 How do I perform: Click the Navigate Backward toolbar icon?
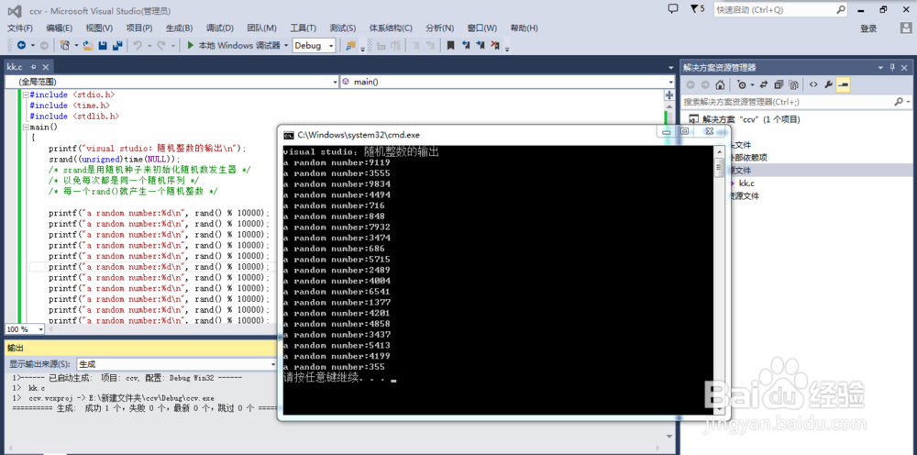coord(22,45)
